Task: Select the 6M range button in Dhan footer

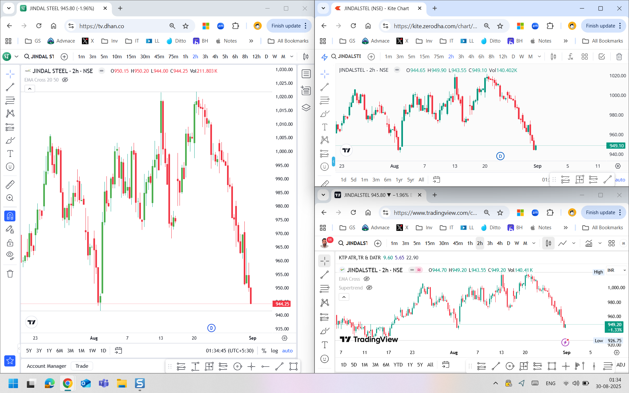Action: 59,350
